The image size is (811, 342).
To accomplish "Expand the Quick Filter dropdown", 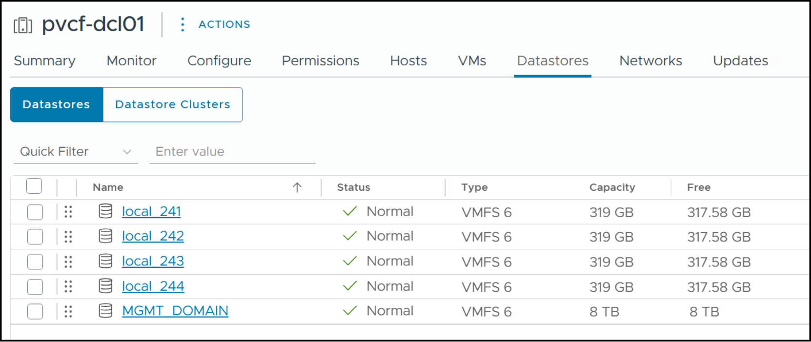I will (76, 152).
